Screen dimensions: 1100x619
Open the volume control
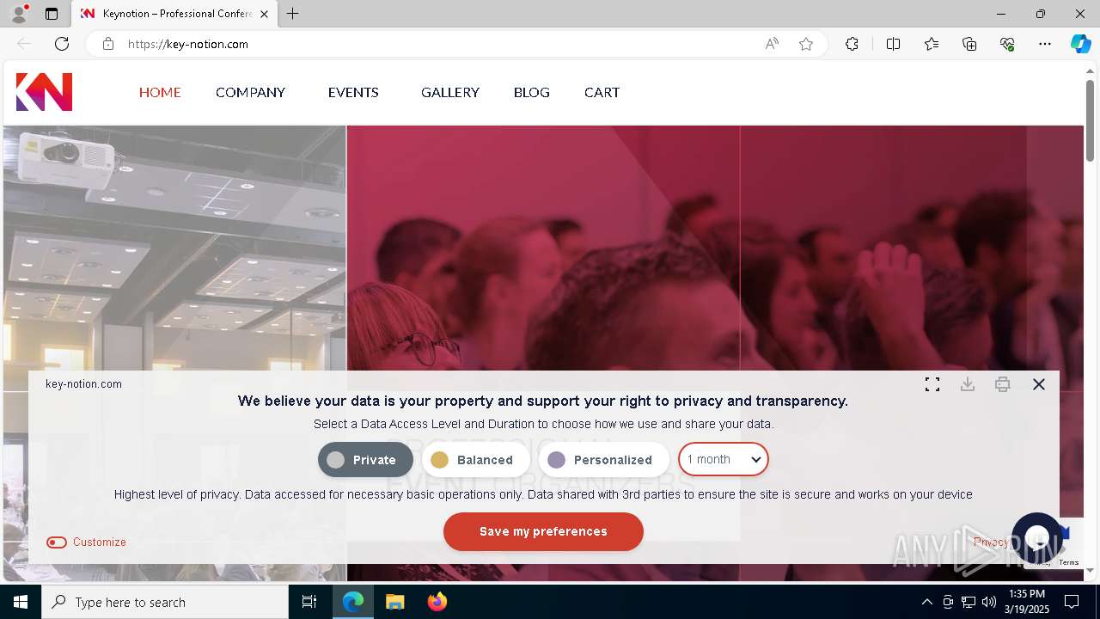989,602
